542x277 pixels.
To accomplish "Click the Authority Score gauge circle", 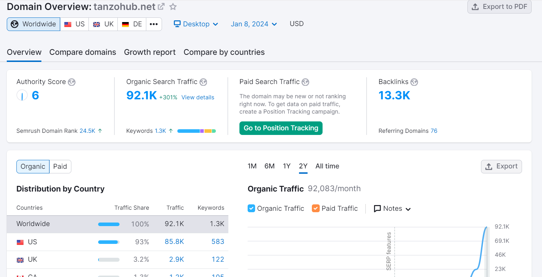I will coord(22,95).
